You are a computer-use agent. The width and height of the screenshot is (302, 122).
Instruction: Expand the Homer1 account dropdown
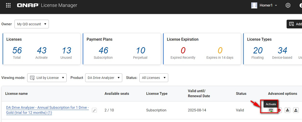276,5
